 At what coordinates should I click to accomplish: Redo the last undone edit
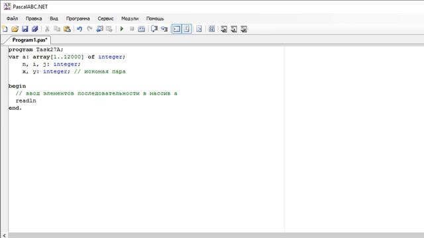click(89, 29)
